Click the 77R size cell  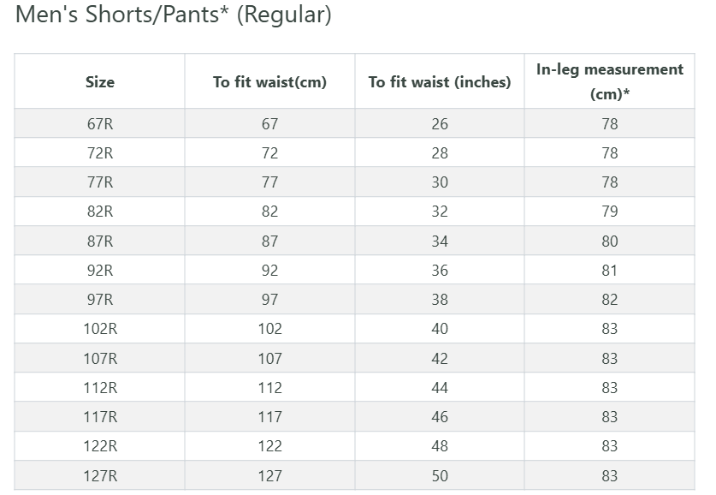[99, 182]
